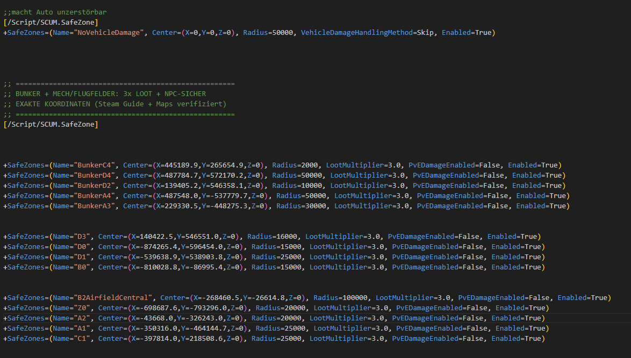This screenshot has height=358, width=631.
Task: Click the EXAKTE KOORDINATEN comment line
Action: click(x=114, y=104)
